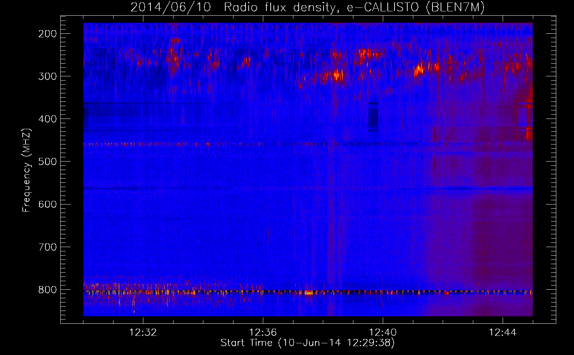Click the dark rectangular patch near 400 MHz at 12:40

click(373, 117)
